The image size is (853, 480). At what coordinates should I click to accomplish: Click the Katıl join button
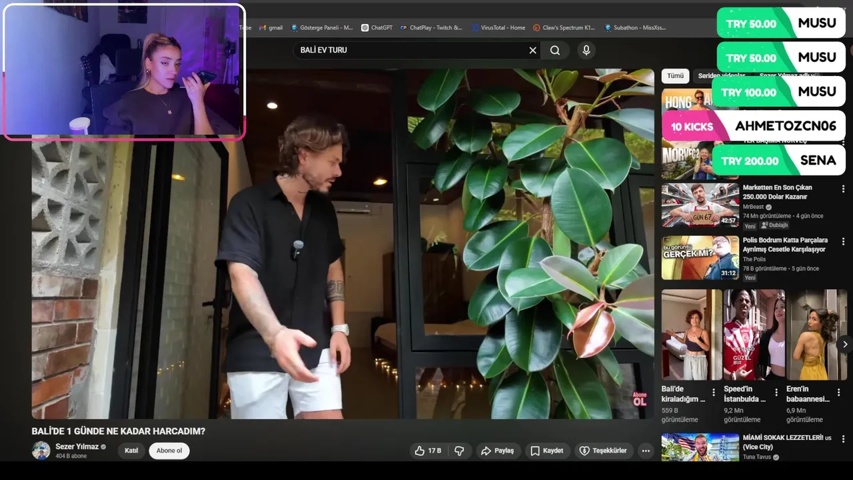[x=131, y=451]
